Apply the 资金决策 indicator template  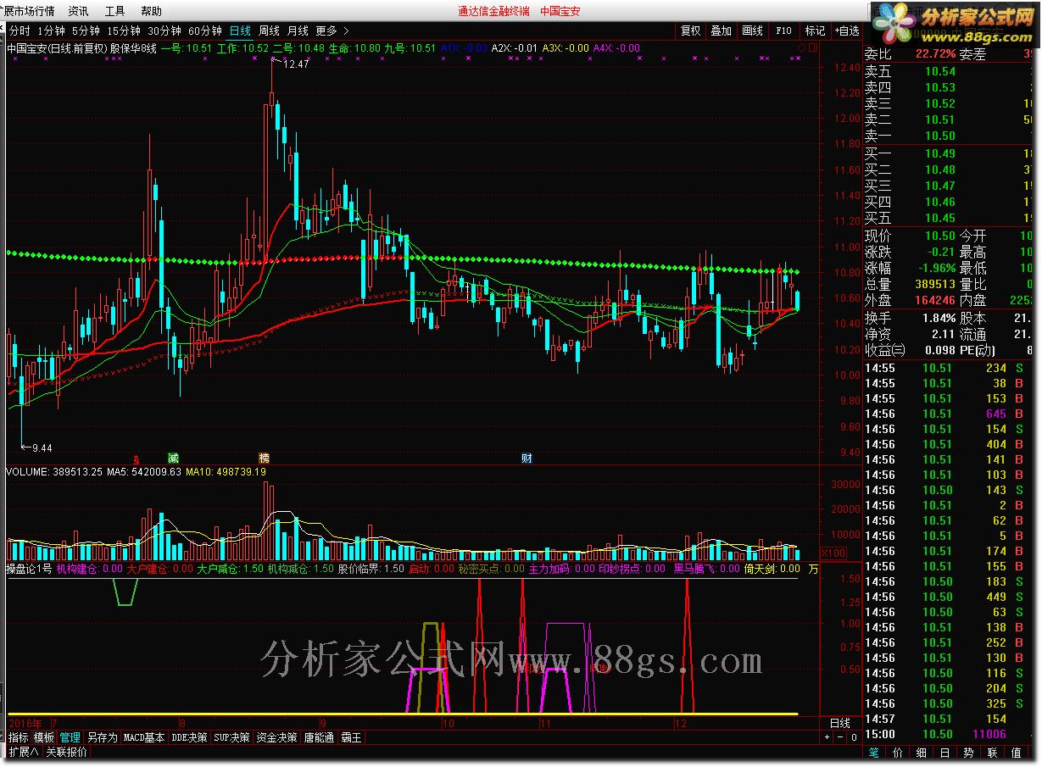pyautogui.click(x=276, y=737)
